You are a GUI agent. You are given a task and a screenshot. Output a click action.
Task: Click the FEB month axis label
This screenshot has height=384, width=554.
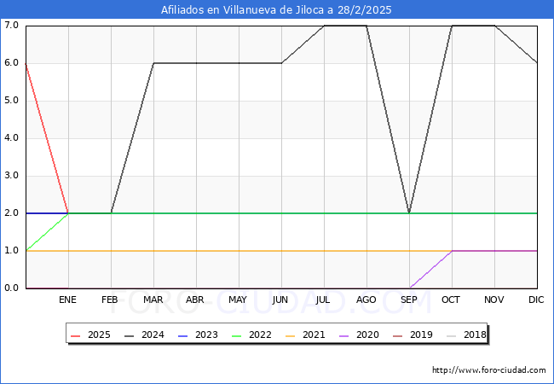click(x=110, y=300)
